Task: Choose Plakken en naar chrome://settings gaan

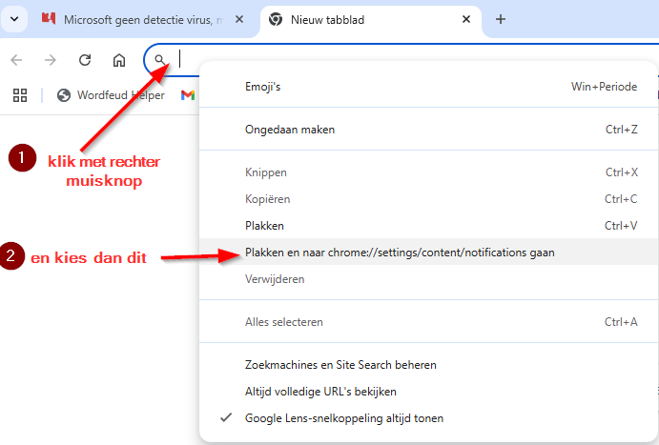Action: 400,253
